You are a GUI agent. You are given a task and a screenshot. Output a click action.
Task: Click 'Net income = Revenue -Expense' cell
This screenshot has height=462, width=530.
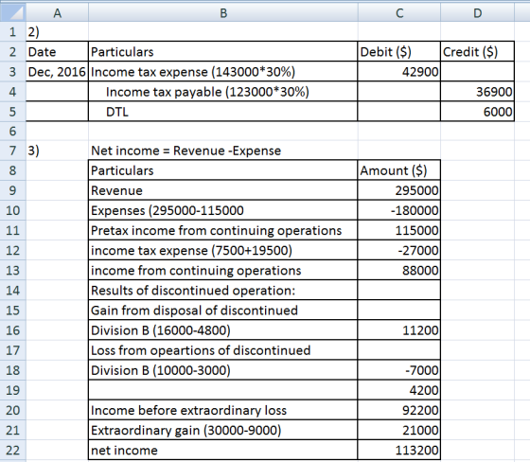(223, 151)
